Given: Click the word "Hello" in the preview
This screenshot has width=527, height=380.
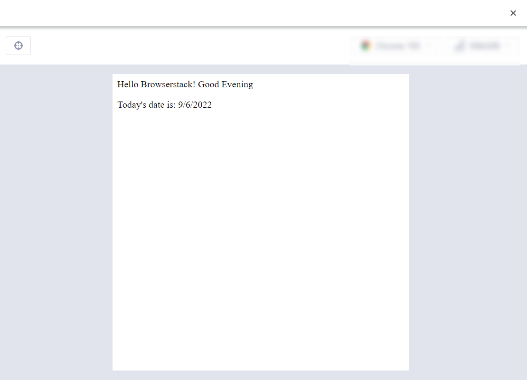Looking at the screenshot, I should (128, 84).
